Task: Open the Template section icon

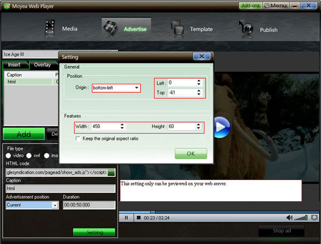Action: pos(177,28)
